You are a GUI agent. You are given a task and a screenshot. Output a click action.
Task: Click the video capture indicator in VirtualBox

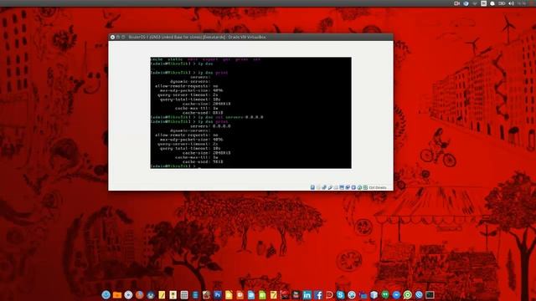[x=348, y=187]
